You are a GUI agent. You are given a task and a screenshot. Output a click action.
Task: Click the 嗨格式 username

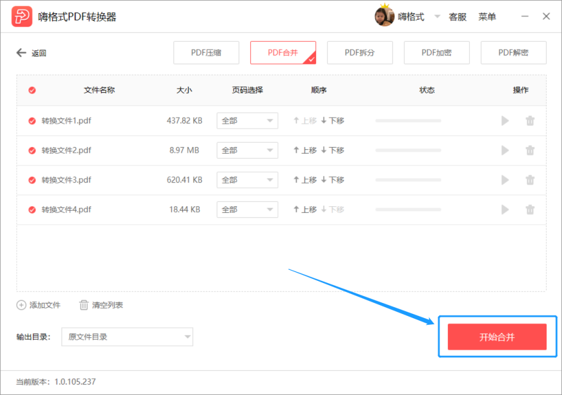coord(411,17)
